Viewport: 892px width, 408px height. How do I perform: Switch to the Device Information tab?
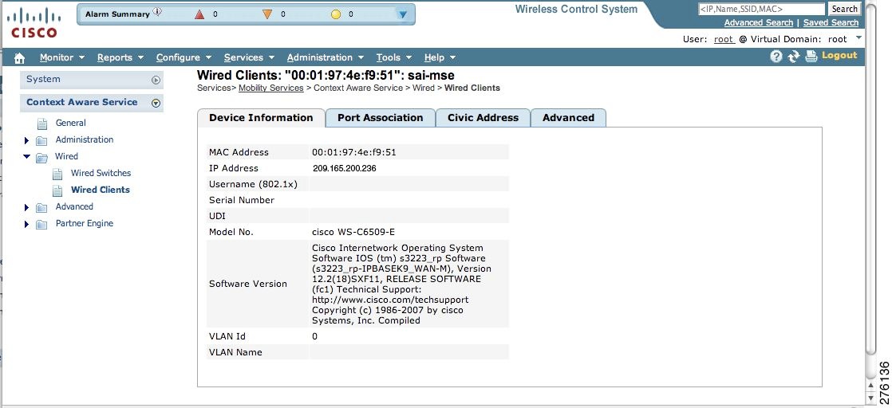[x=261, y=118]
